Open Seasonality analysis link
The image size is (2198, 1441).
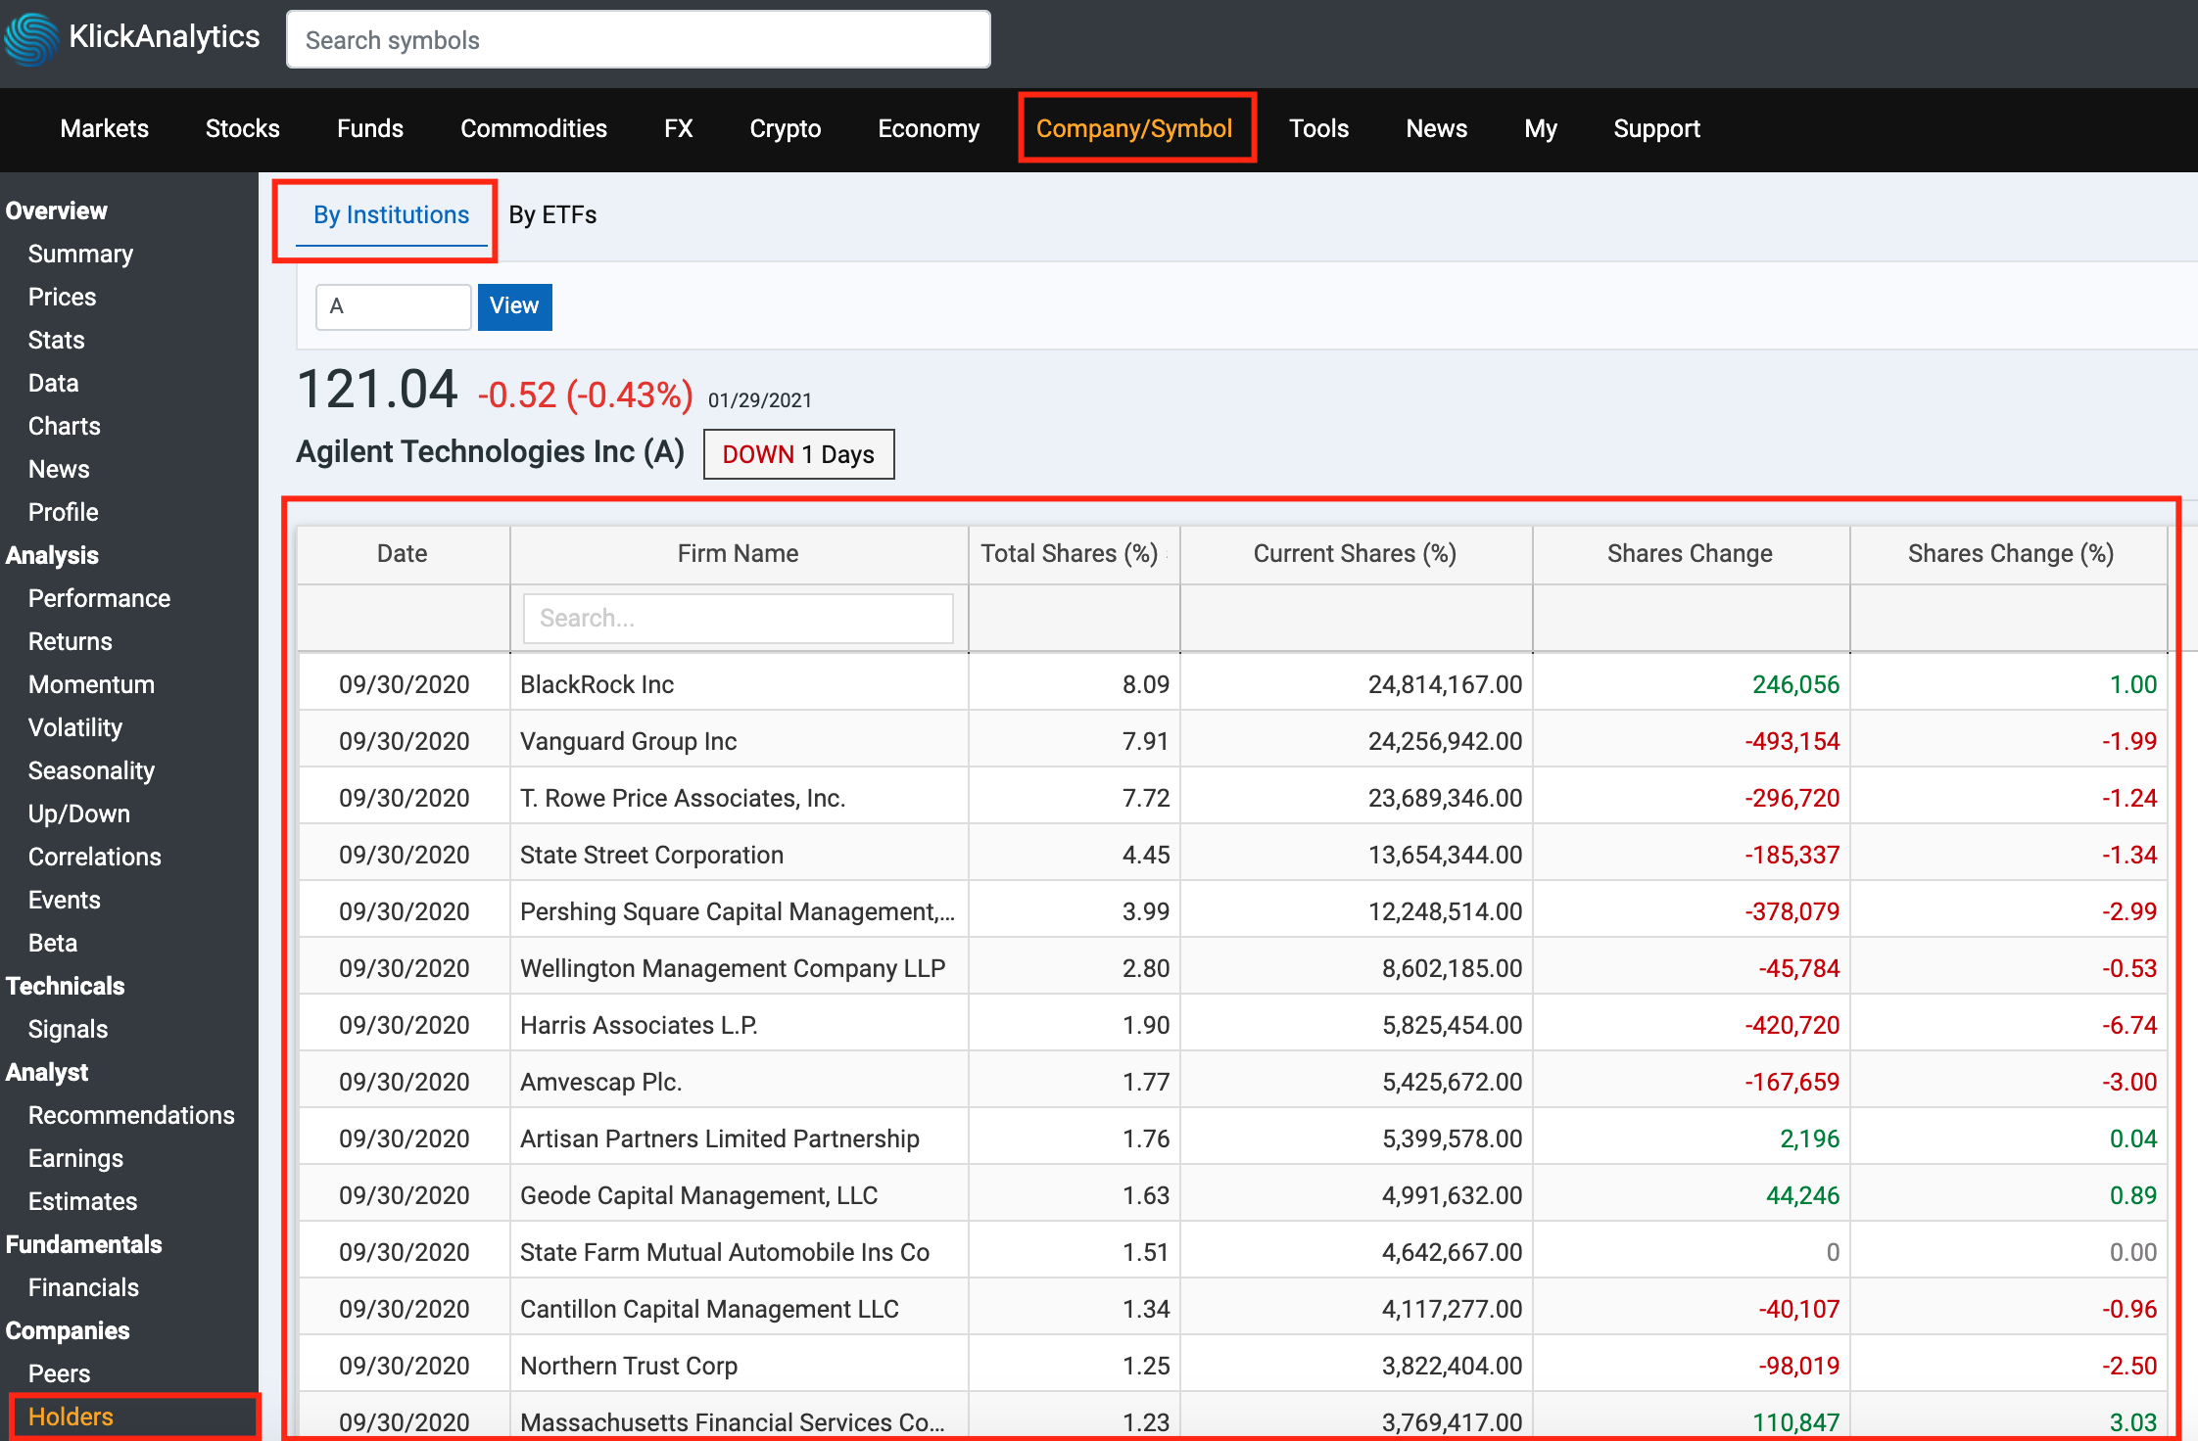point(91,770)
